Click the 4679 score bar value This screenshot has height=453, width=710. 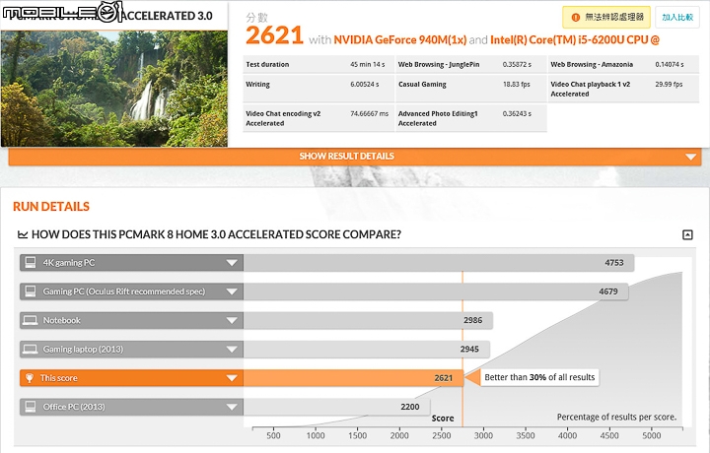pyautogui.click(x=608, y=291)
